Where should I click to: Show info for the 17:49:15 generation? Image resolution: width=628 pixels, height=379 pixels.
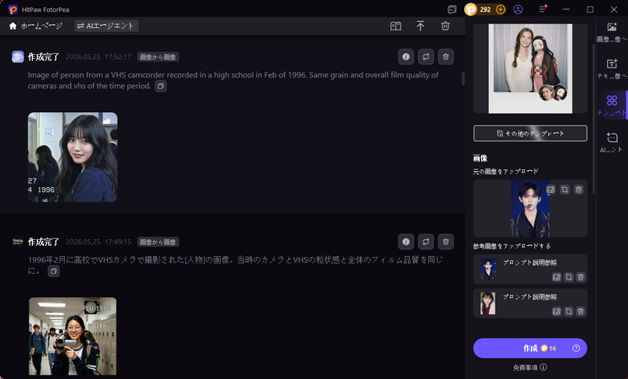click(405, 242)
